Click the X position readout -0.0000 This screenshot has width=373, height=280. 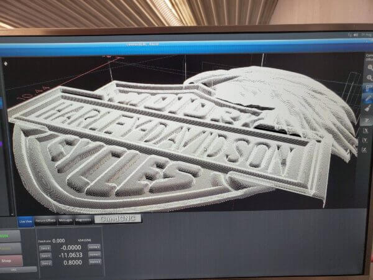point(71,248)
